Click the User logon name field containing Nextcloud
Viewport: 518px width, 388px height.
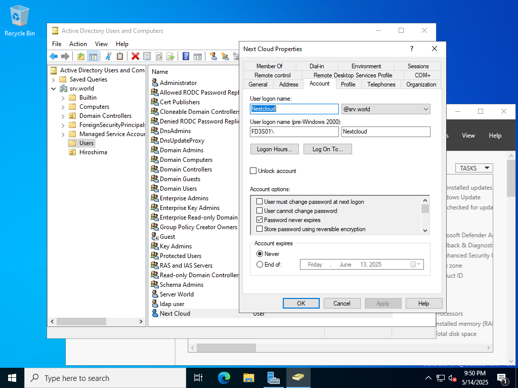(x=294, y=109)
